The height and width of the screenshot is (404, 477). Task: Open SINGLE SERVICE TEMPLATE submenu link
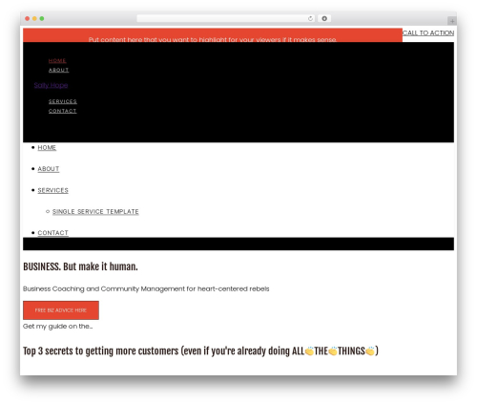tap(95, 211)
